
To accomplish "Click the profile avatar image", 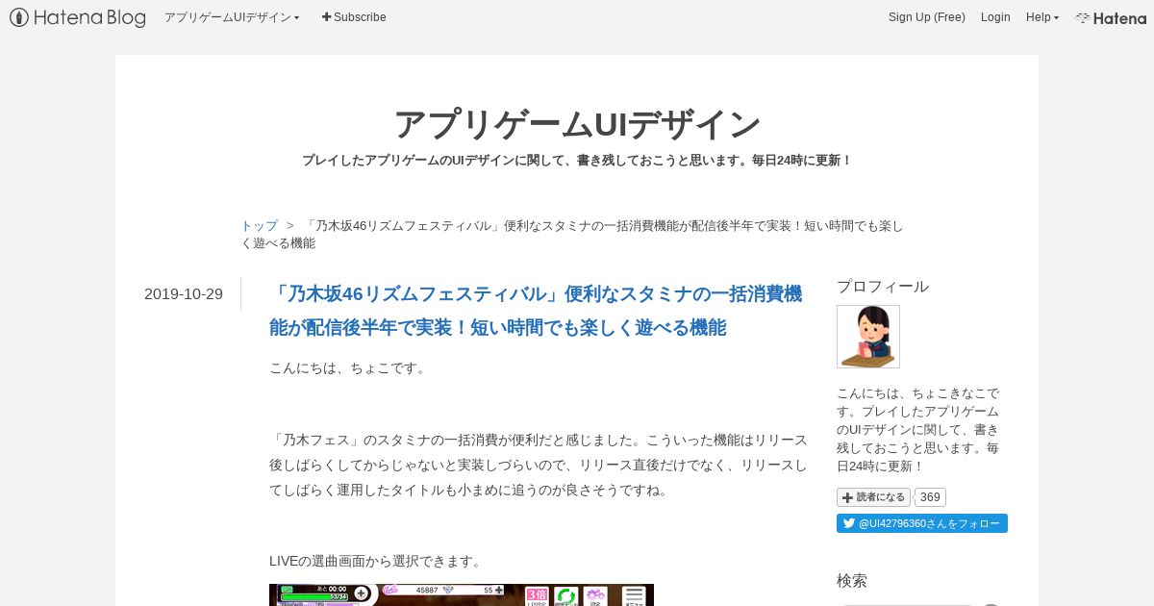I will 868,337.
